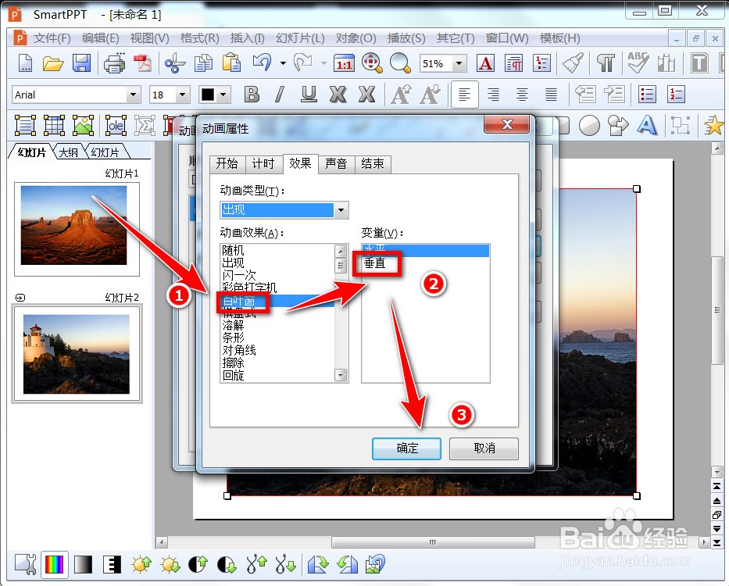Open 播放(S) menu

[x=406, y=38]
